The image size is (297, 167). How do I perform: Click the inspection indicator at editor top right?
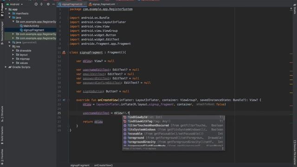291,8
